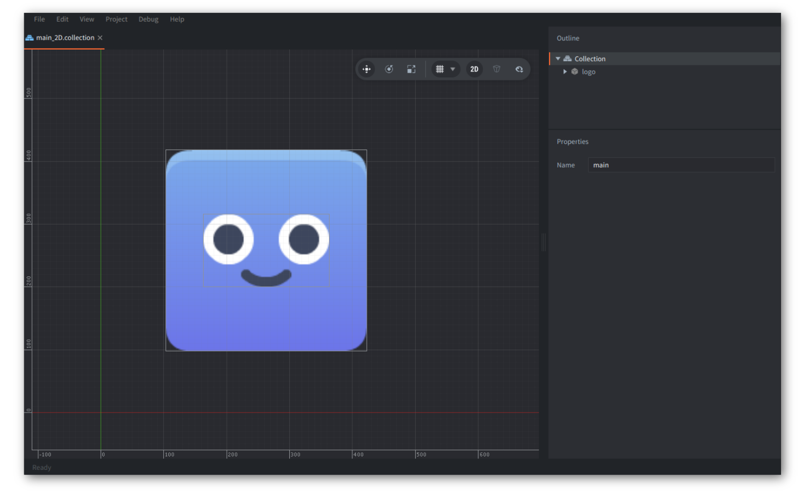Open the File menu

point(39,19)
